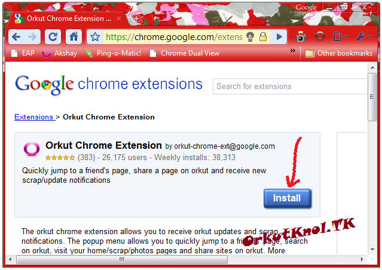The image size is (382, 270).
Task: Click the camera extension icon
Action: (301, 37)
